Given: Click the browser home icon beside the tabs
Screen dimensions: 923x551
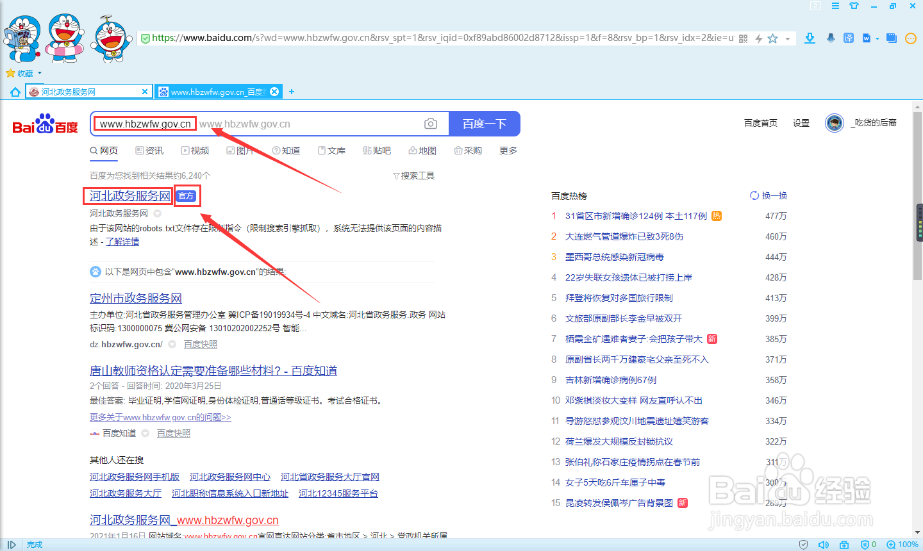Looking at the screenshot, I should coord(14,92).
